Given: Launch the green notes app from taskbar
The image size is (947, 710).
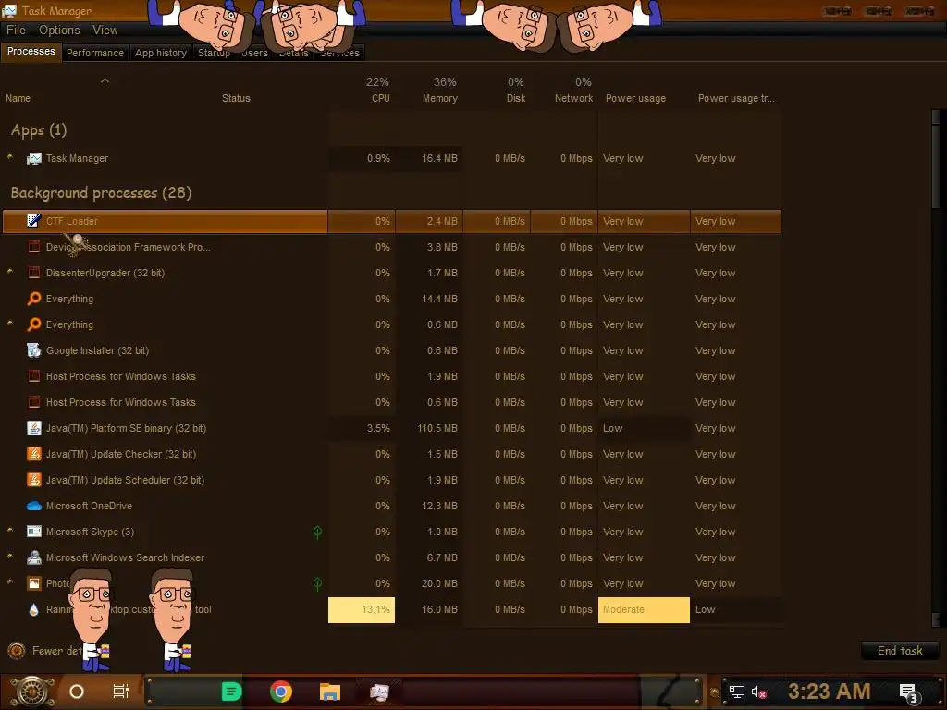Looking at the screenshot, I should point(231,692).
